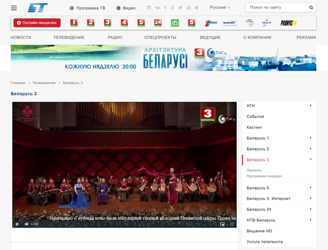This screenshot has height=250, width=328.
Task: Open the Вещание HD sidebar link
Action: [x=279, y=231]
